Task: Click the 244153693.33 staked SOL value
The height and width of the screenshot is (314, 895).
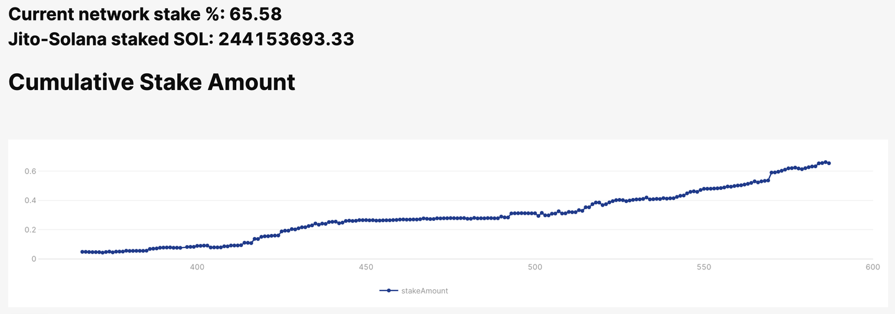Action: pos(287,39)
